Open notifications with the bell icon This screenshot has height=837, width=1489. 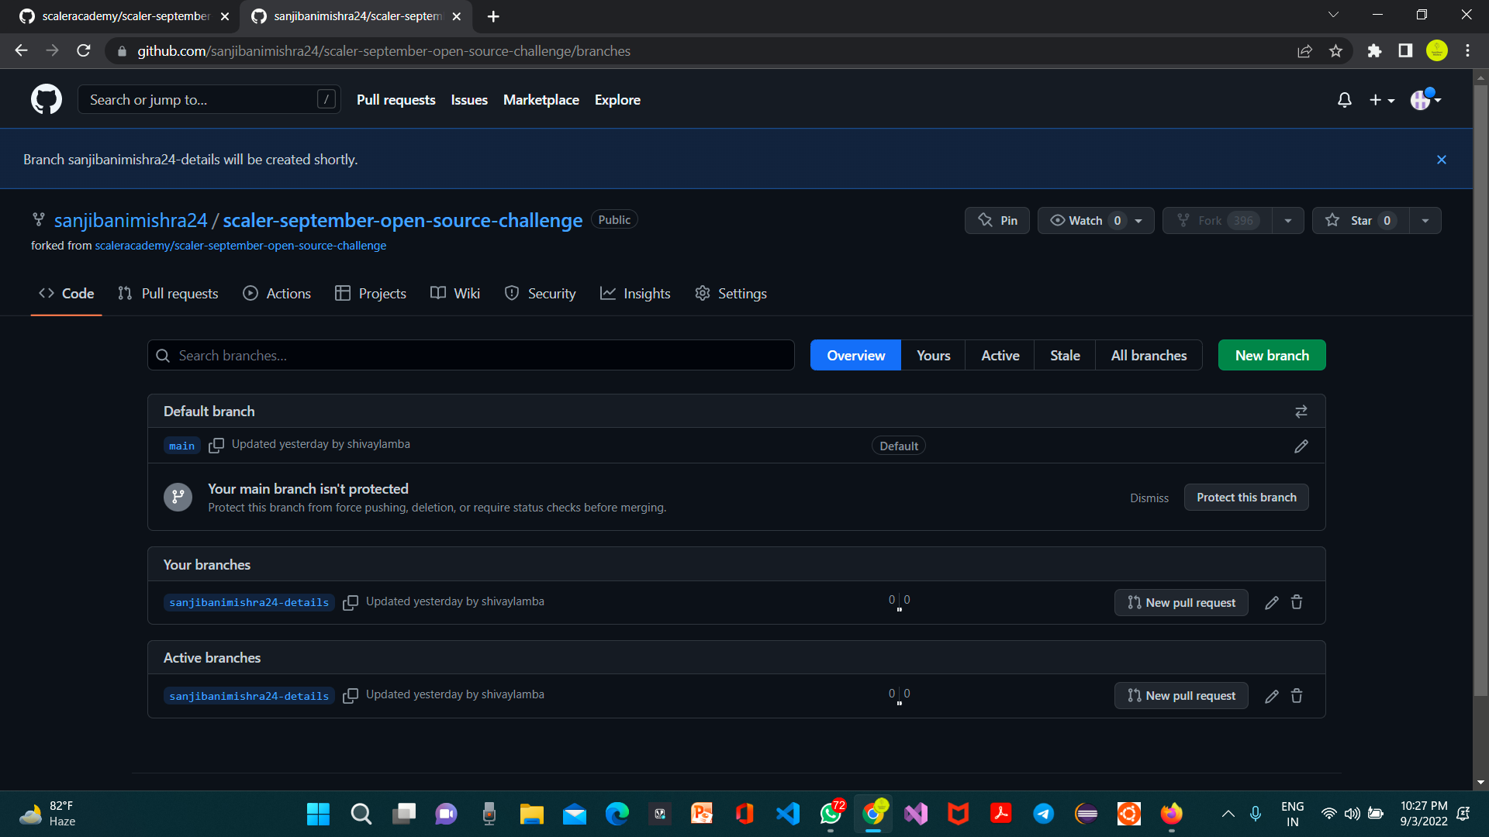pyautogui.click(x=1344, y=99)
